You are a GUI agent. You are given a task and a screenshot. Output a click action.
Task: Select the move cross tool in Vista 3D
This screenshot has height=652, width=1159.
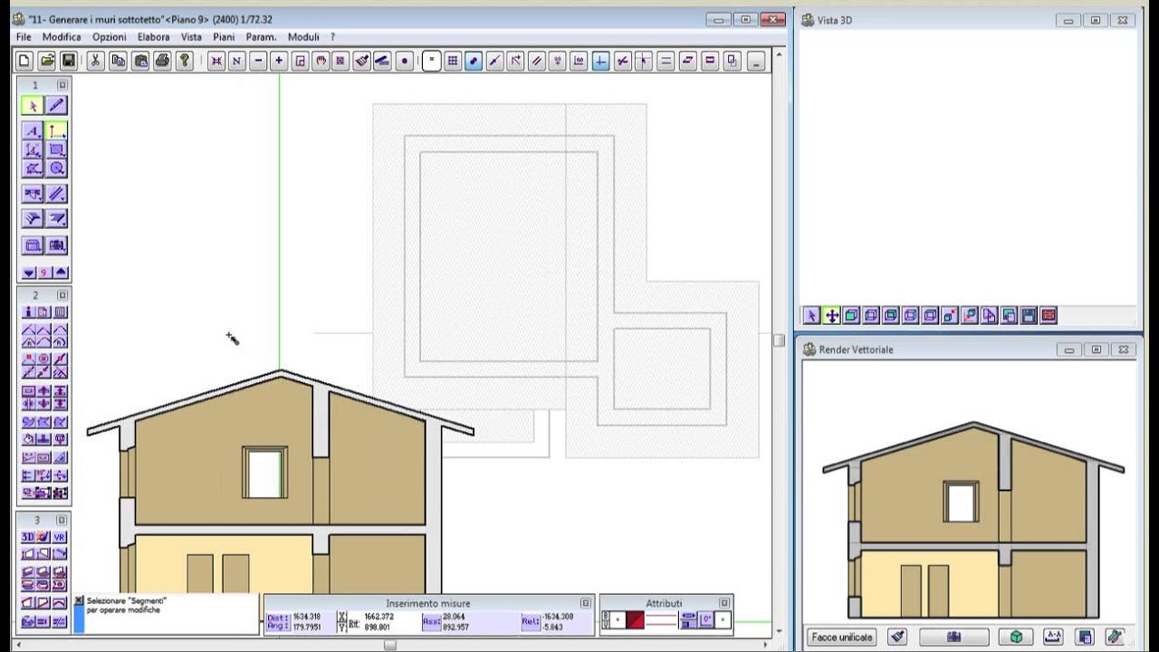832,316
